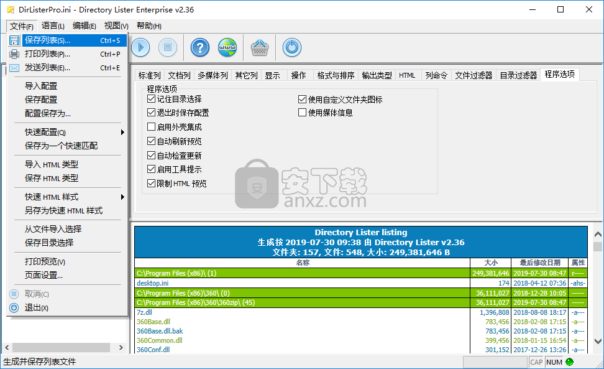604x369 pixels.
Task: Switch to the 格式与排序 tab
Action: tap(336, 75)
